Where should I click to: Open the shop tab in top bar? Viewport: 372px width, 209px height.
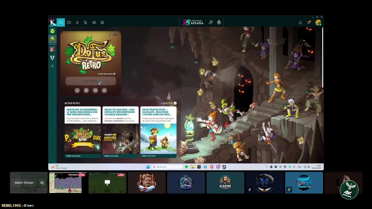coord(102,22)
